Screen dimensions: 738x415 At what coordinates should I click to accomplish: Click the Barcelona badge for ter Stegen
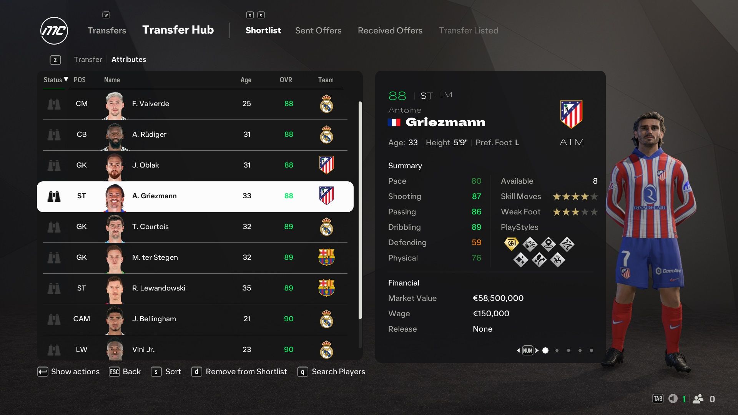click(326, 257)
